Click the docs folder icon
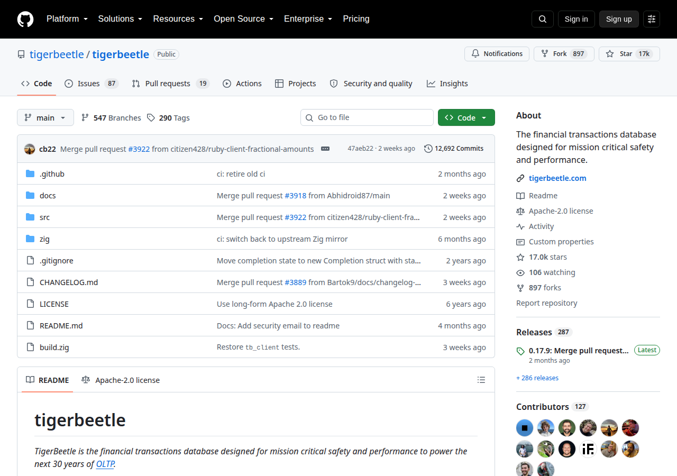677x476 pixels. point(30,195)
